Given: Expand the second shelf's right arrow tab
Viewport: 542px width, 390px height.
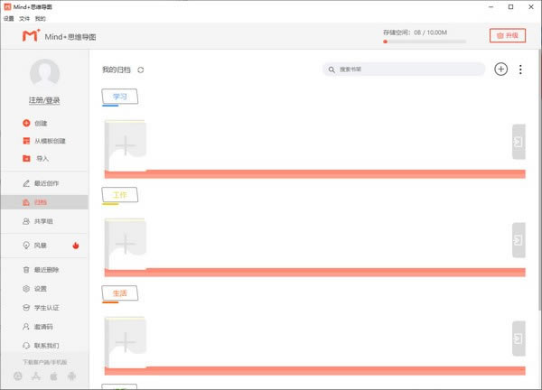Looking at the screenshot, I should [x=519, y=240].
